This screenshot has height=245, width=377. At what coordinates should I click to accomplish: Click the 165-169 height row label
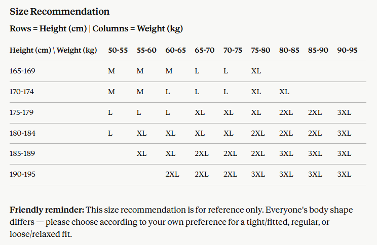click(22, 71)
